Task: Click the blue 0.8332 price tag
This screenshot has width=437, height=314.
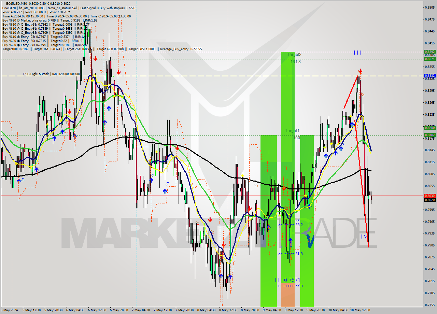Action: pyautogui.click(x=429, y=75)
